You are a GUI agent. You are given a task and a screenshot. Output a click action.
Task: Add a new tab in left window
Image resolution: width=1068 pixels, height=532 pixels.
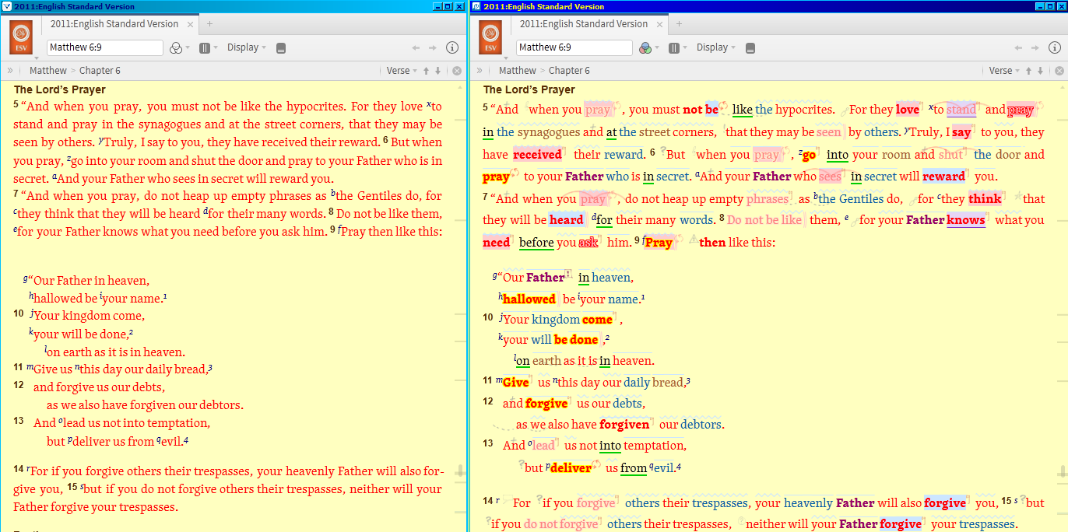[x=209, y=24]
